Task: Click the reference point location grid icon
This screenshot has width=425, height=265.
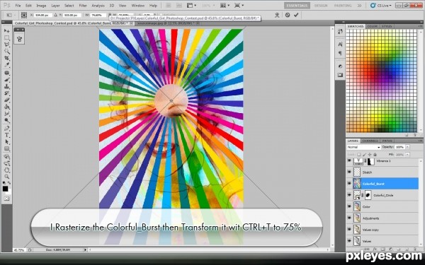Action: (x=24, y=15)
